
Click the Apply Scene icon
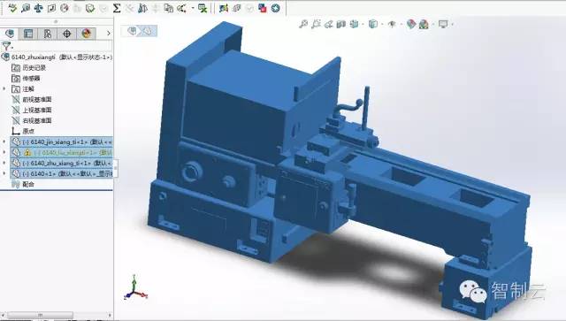tap(424, 25)
